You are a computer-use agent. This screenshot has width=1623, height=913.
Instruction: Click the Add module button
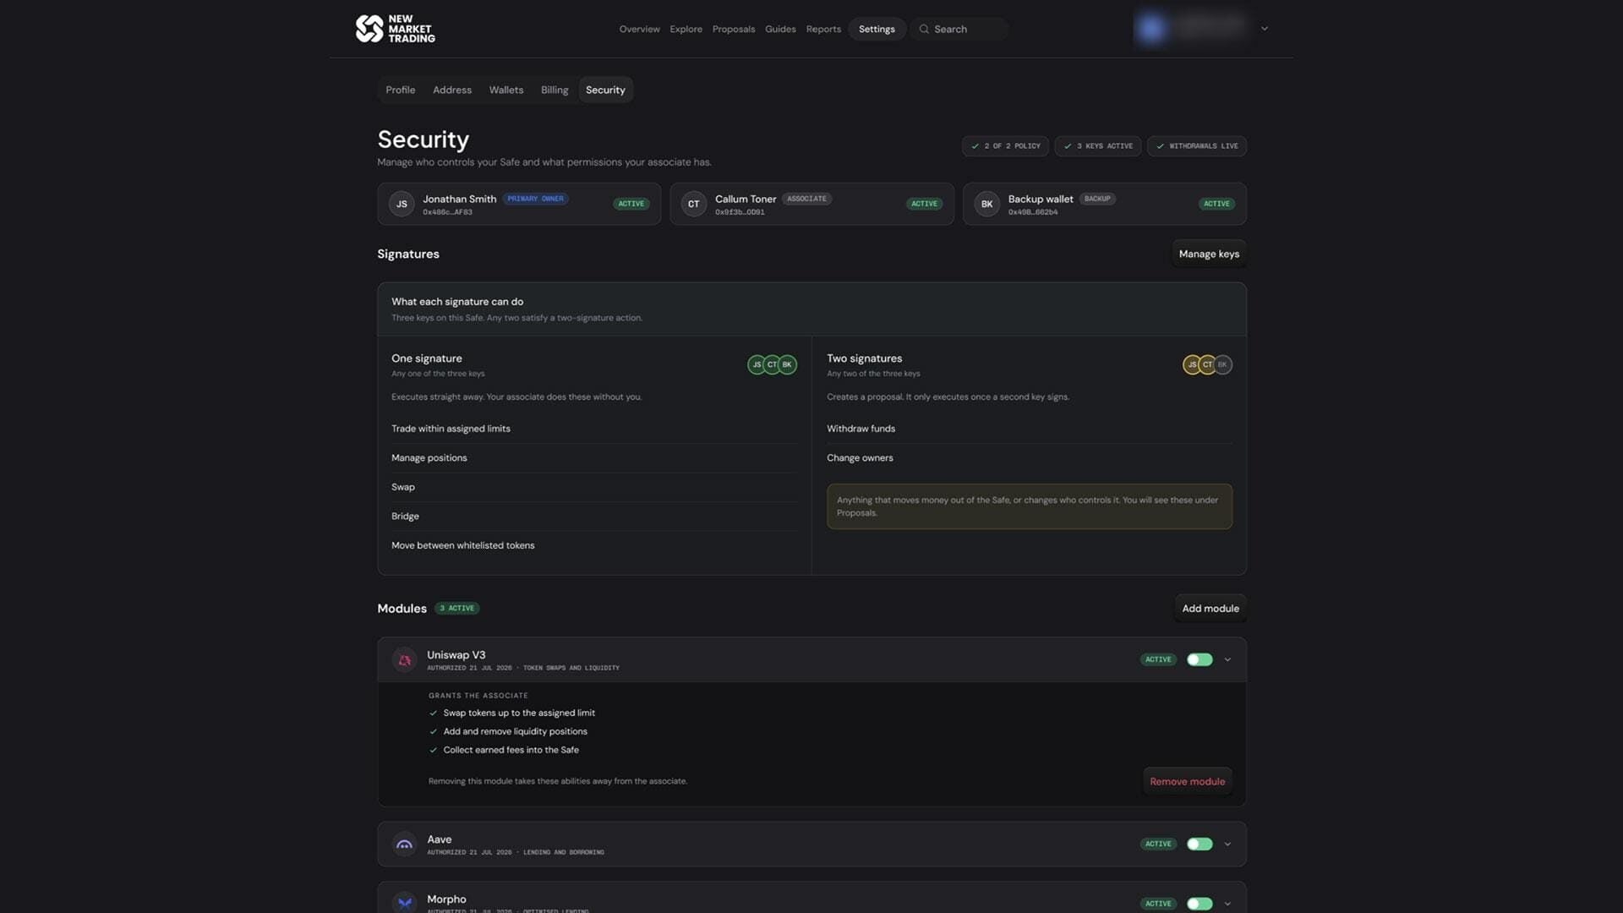click(1210, 609)
